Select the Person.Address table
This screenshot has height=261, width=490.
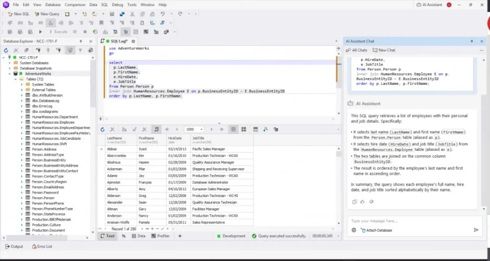[x=44, y=149]
